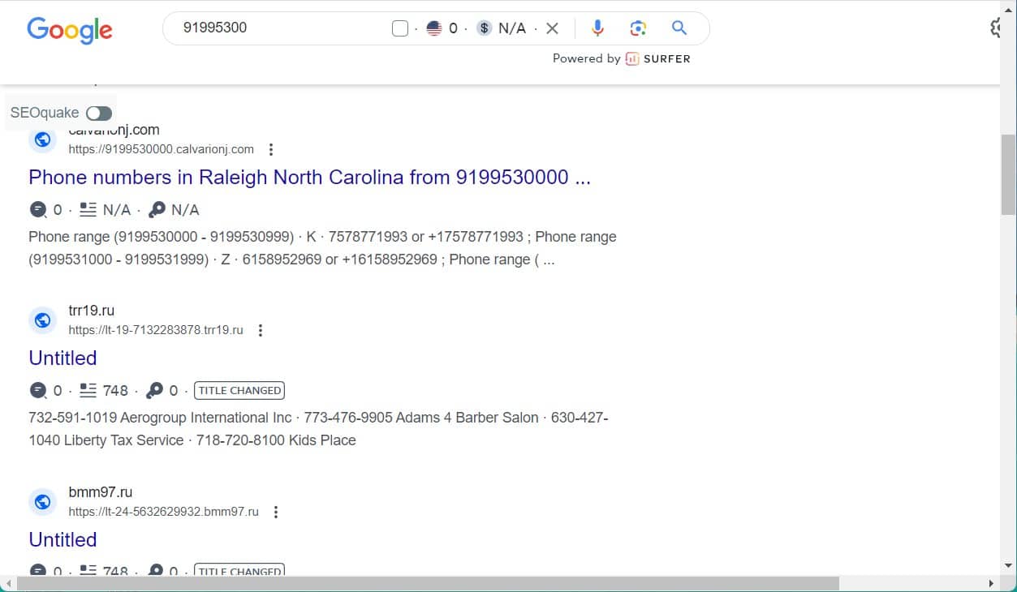Click the Google logo
Screen dimensions: 1017x592
pyautogui.click(x=70, y=30)
